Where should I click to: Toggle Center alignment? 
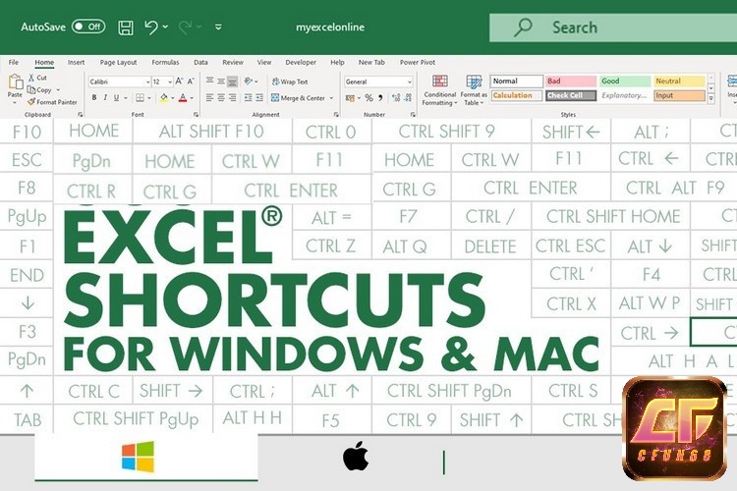tap(221, 98)
